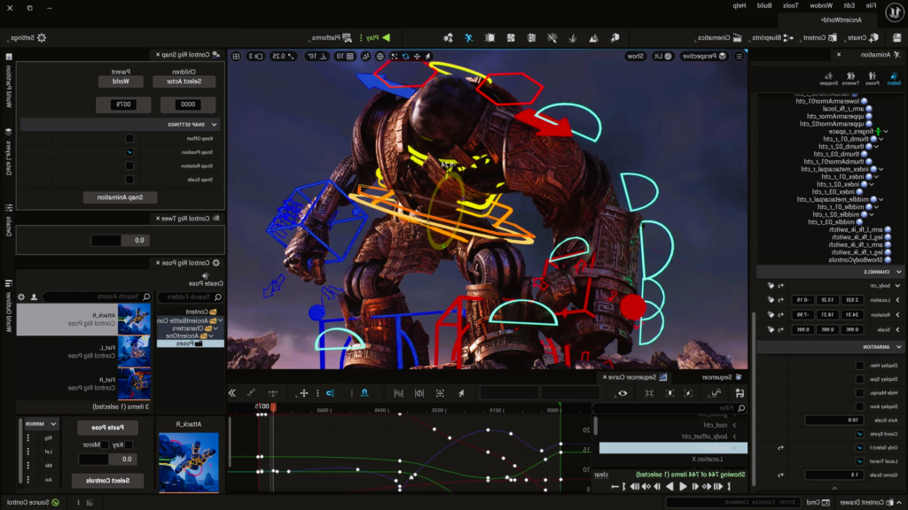Toggle the Snap Rotation checkbox
908x510 pixels.
point(129,166)
